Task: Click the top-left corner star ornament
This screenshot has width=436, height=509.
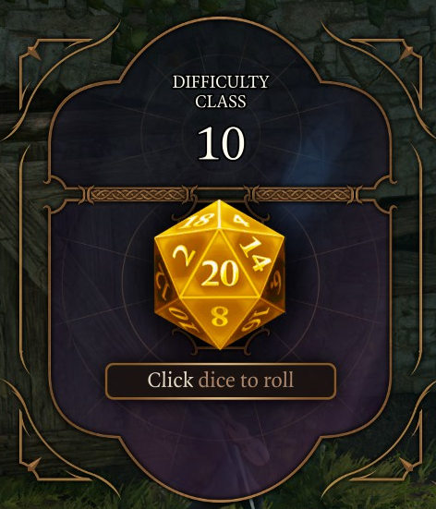Action: coord(34,53)
